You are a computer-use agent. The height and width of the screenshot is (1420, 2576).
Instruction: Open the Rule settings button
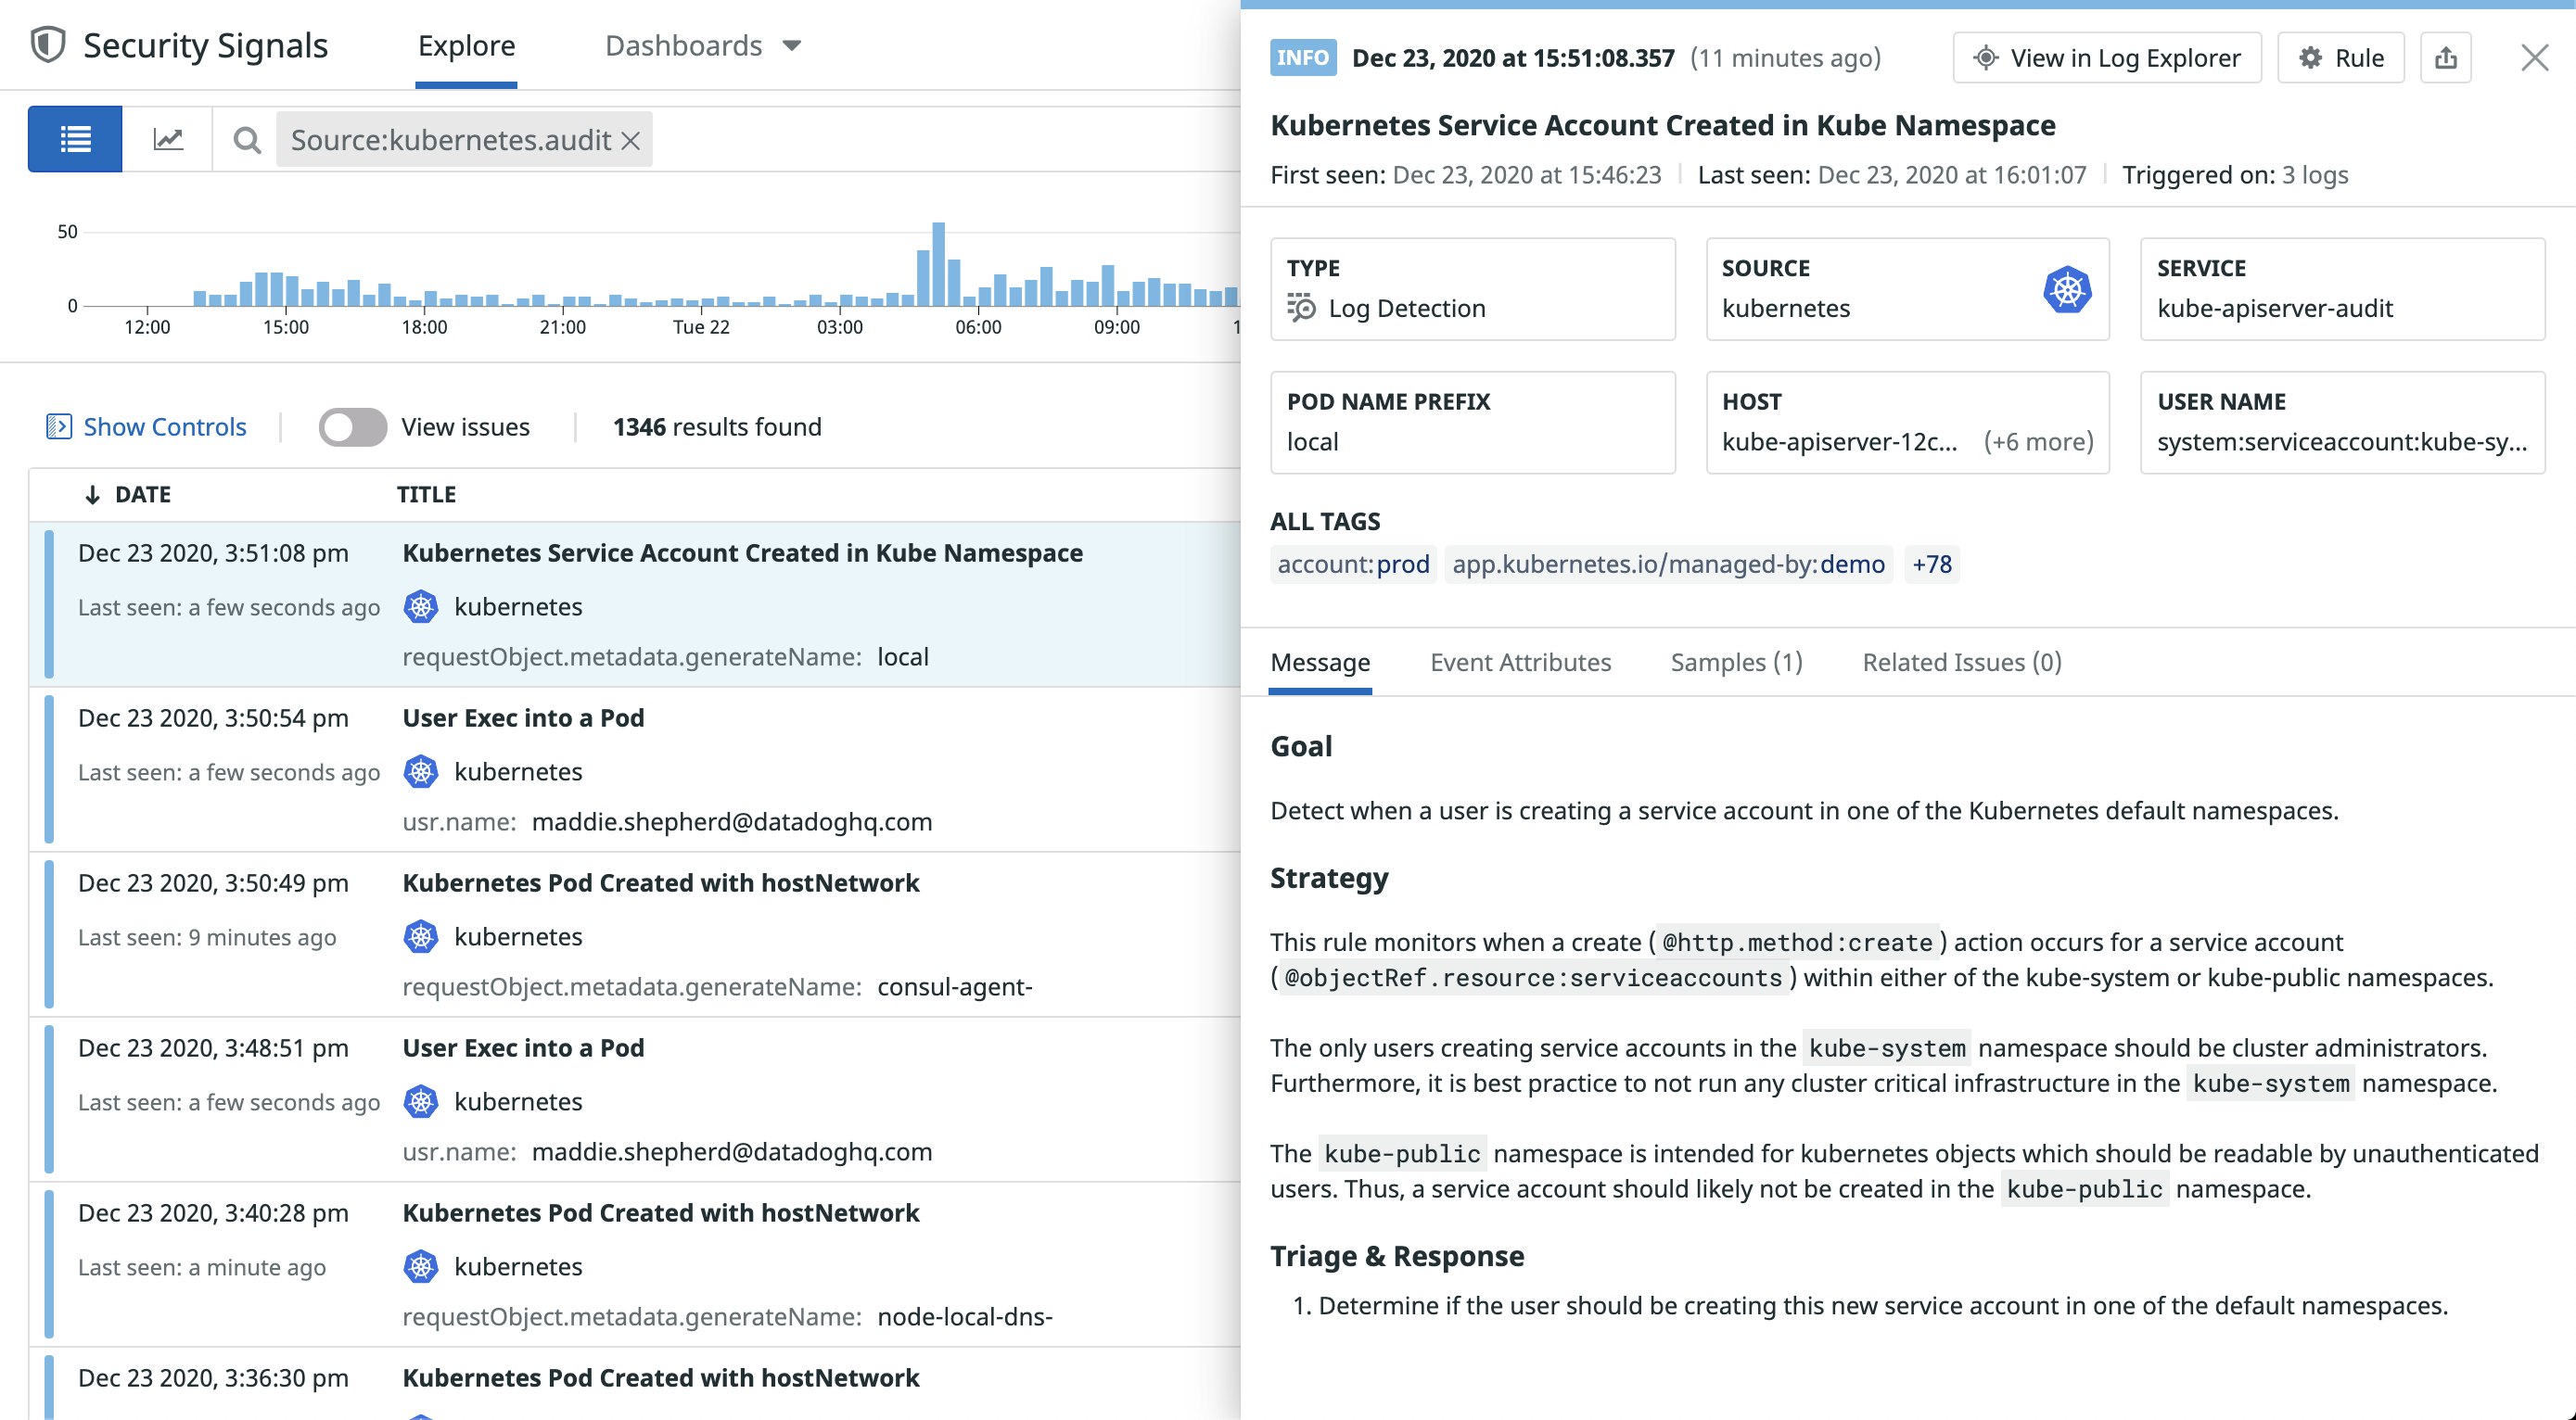[x=2340, y=58]
